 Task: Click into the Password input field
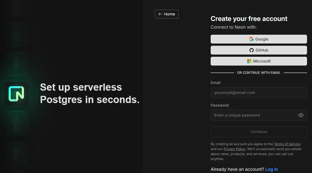click(253, 115)
